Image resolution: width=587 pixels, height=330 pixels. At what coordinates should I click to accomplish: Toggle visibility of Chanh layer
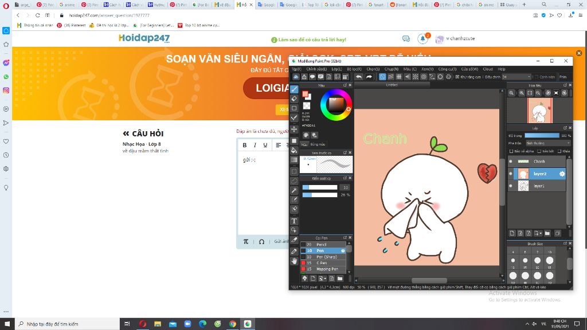(511, 161)
